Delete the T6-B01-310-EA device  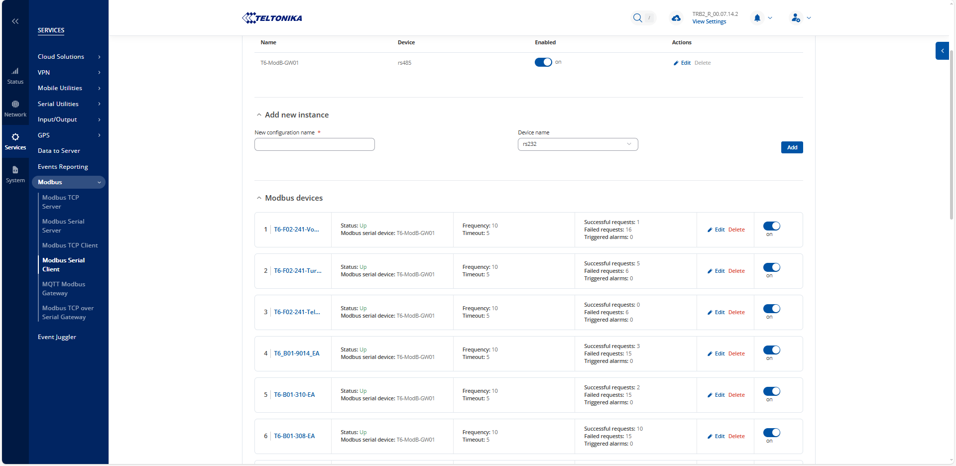(x=736, y=395)
